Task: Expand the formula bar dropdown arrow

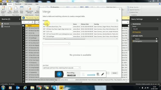Action: [x=128, y=22]
